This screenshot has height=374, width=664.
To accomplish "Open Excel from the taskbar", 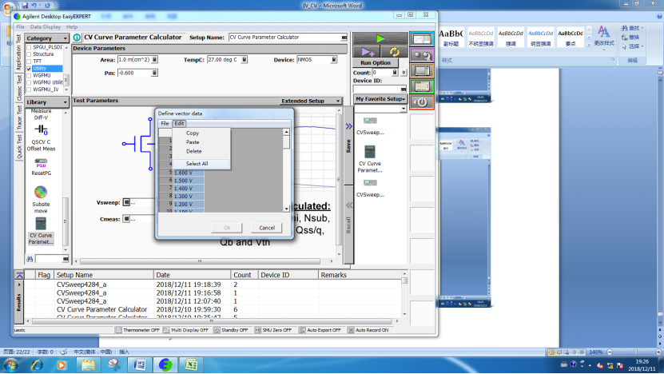I will (191, 364).
